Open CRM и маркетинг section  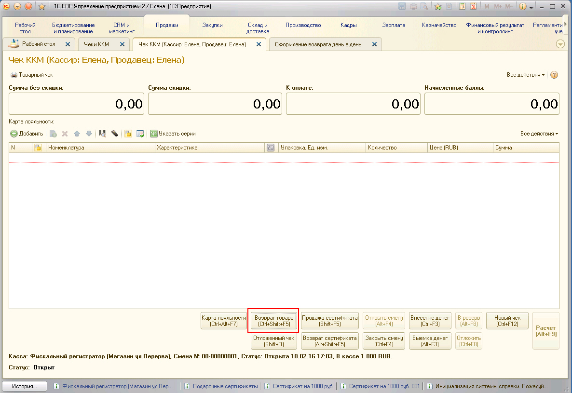[122, 28]
